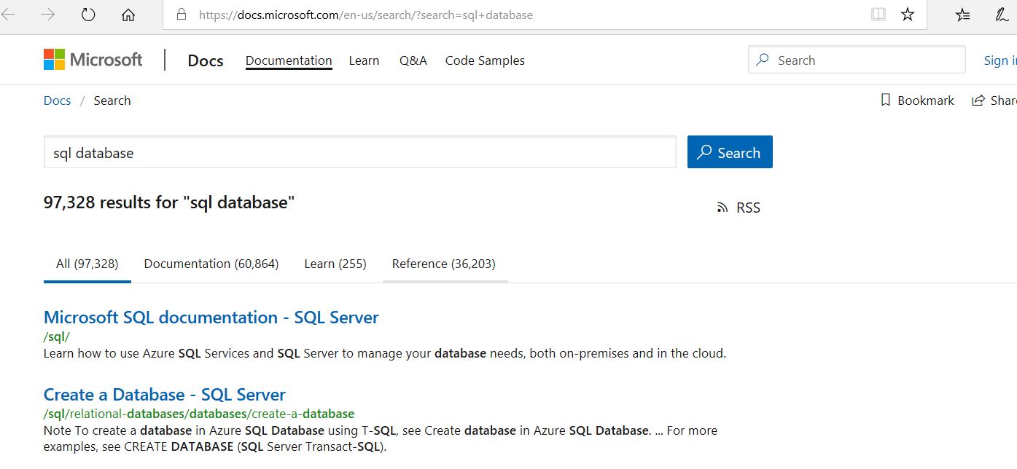1017x469 pixels.
Task: Open the Q&A section
Action: click(413, 60)
